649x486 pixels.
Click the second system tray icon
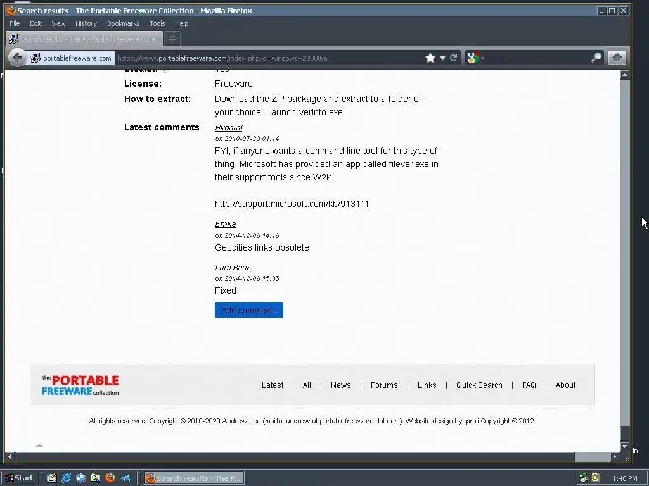pyautogui.click(x=594, y=478)
